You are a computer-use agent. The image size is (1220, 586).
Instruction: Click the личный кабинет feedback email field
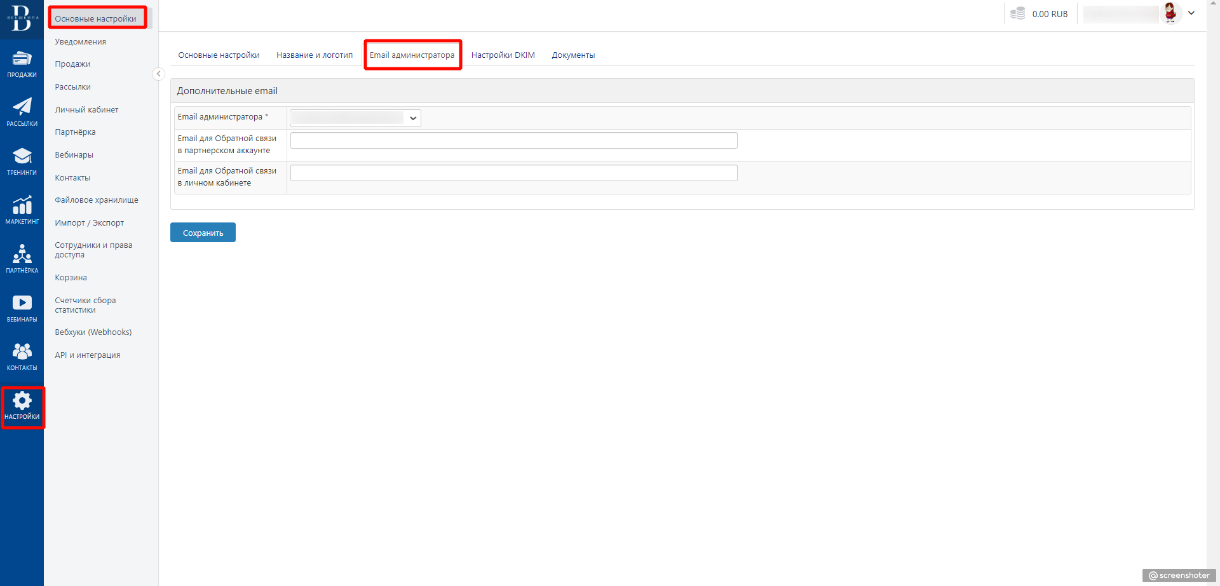pyautogui.click(x=513, y=173)
